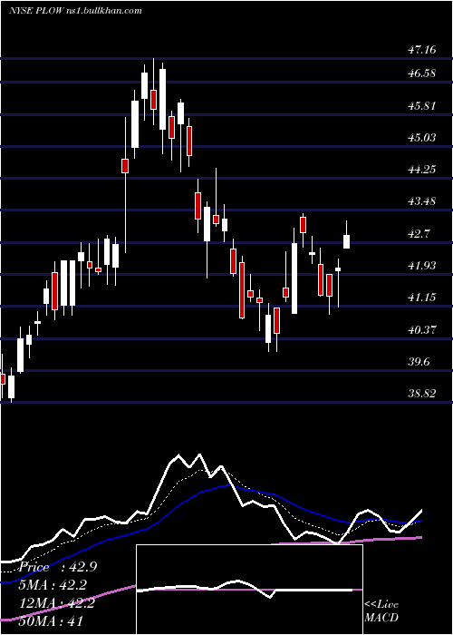Image resolution: width=453 pixels, height=635 pixels.
Task: Click inside the MACD inset chart box
Action: 249,590
